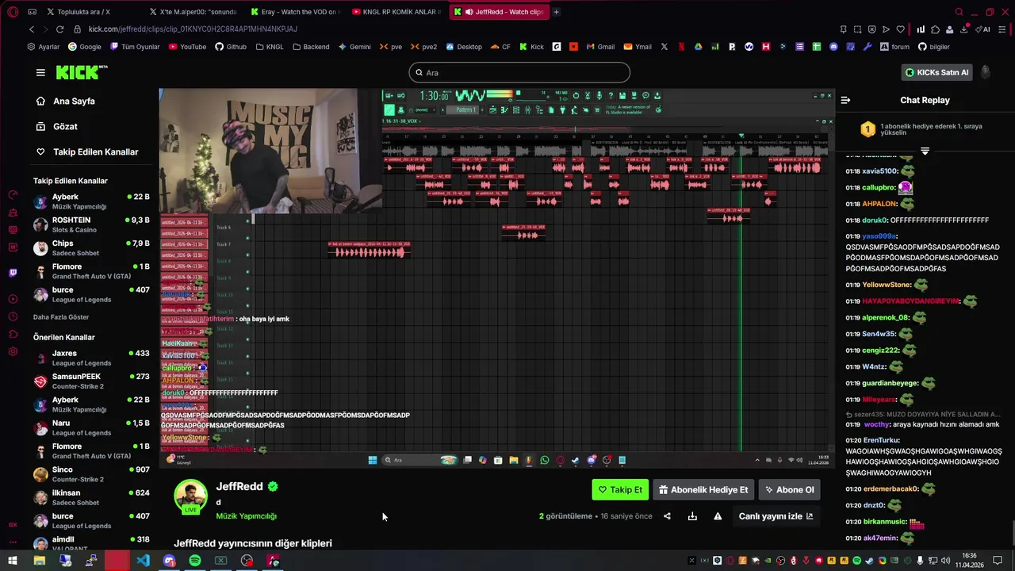The height and width of the screenshot is (571, 1015).
Task: Download the clip
Action: 692,516
